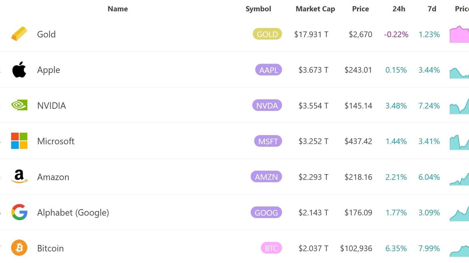Open the Microsoft price sparkline chart
This screenshot has width=469, height=263.
[459, 142]
